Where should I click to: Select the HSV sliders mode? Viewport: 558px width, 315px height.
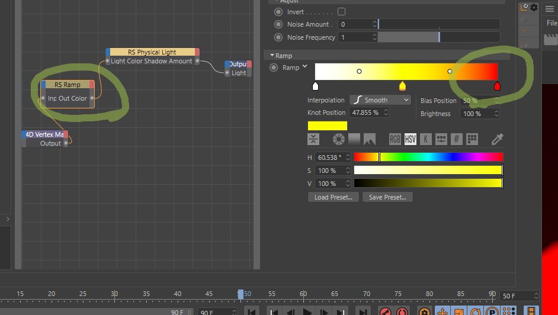(410, 139)
